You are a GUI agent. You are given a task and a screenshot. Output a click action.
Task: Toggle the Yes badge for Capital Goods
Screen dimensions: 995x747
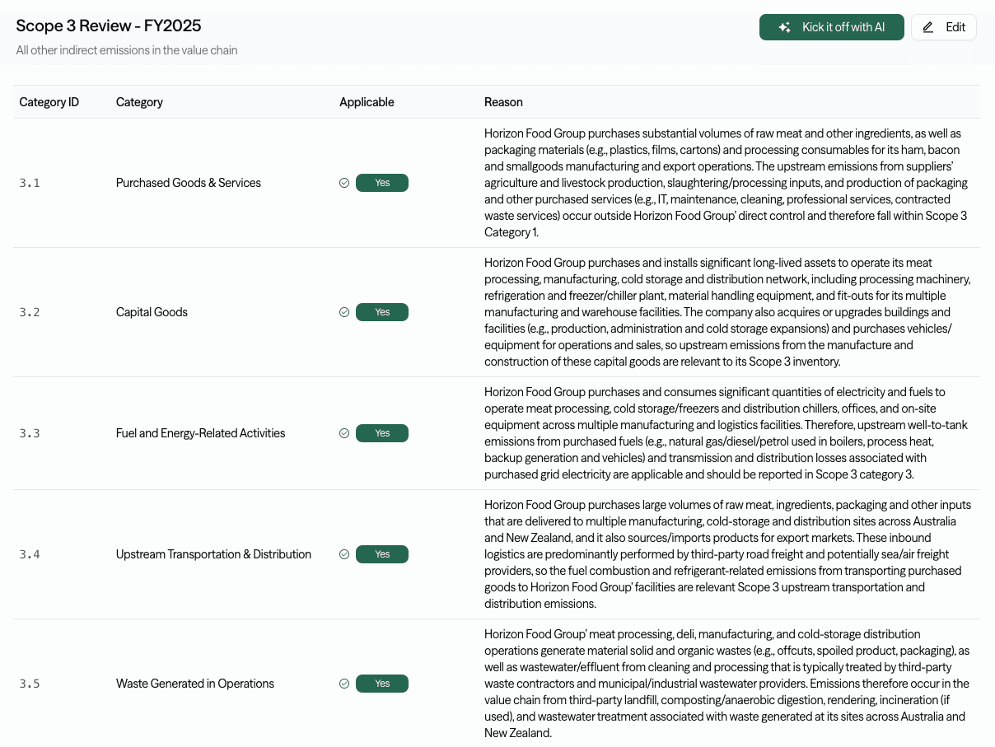[x=382, y=312]
